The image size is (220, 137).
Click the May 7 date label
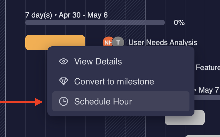pyautogui.click(x=208, y=90)
